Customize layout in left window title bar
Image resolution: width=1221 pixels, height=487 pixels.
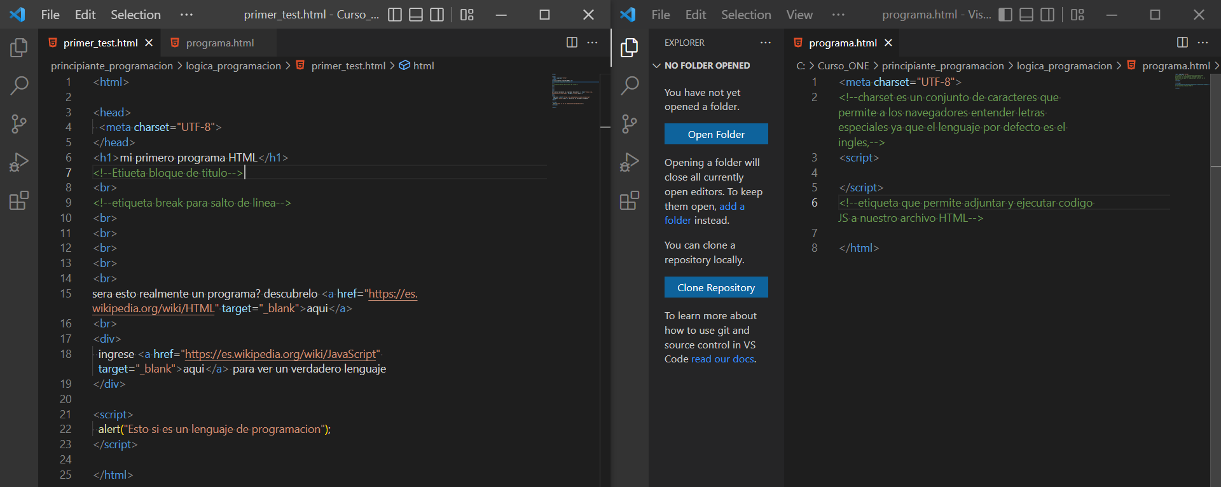[x=467, y=15]
